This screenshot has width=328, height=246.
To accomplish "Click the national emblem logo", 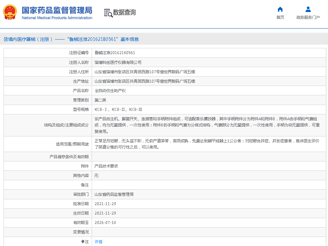I will (x=10, y=12).
